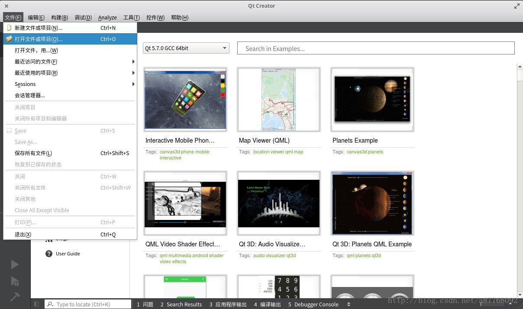Click the disk icon beside Save
The width and height of the screenshot is (523, 309).
pos(9,131)
